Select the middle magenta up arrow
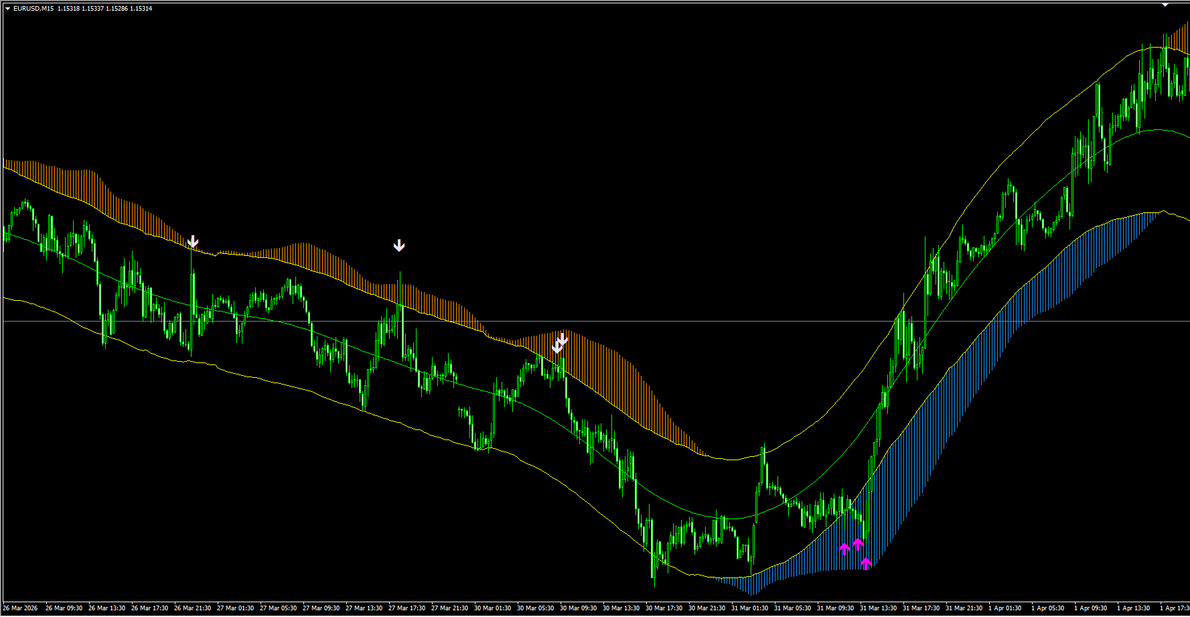 coord(858,544)
